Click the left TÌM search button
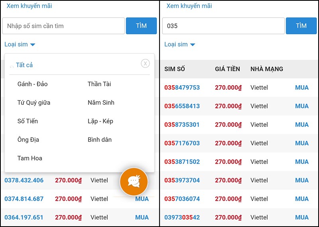Viewport: 319px width, 227px height. click(x=141, y=26)
